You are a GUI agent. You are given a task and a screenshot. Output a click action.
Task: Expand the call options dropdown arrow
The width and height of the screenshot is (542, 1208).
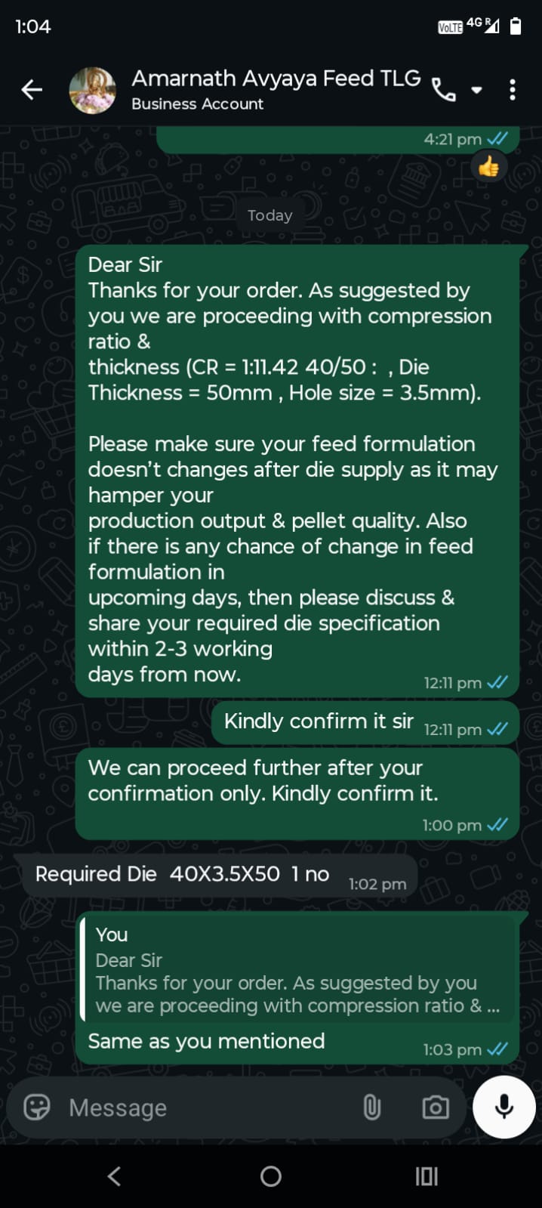tap(476, 90)
